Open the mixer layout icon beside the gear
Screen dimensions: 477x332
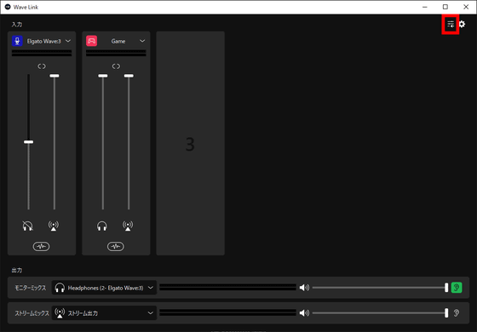(x=451, y=24)
